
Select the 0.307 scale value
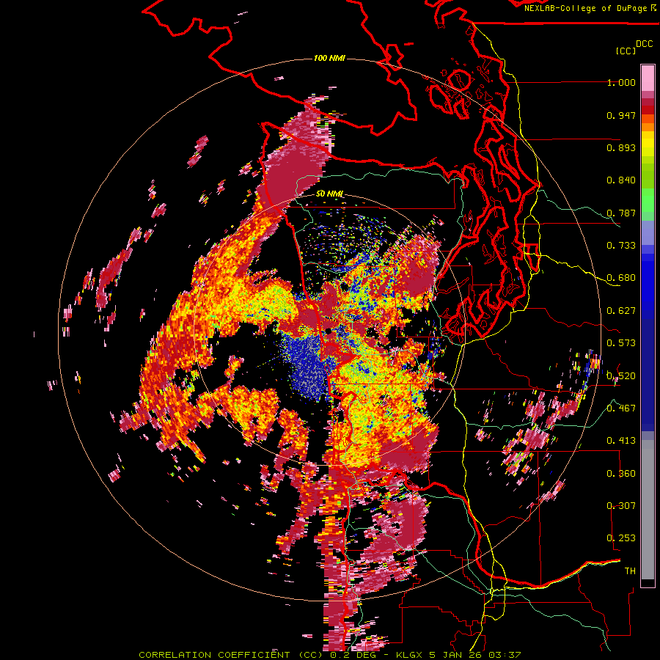coord(621,505)
